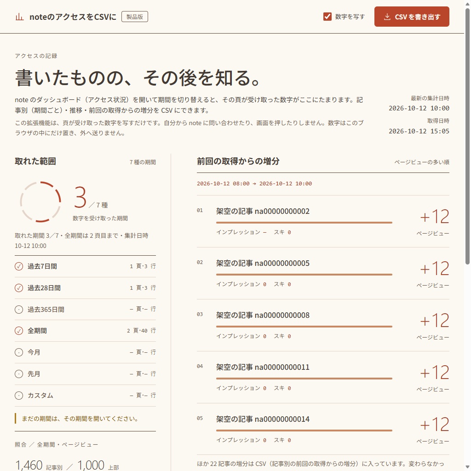Click the 過去365日間 period row label

click(46, 310)
